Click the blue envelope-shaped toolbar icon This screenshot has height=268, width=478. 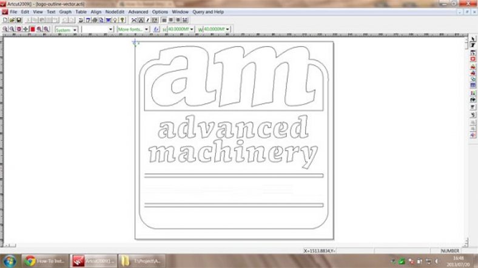pyautogui.click(x=108, y=20)
